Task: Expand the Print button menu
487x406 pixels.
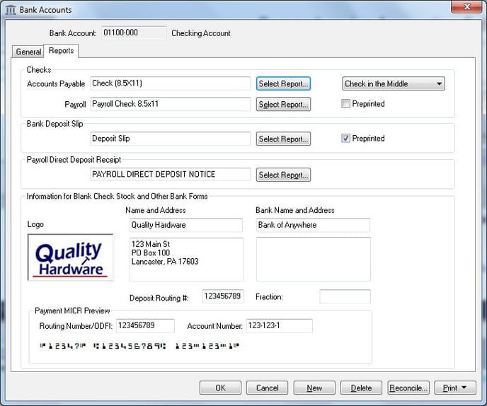Action: [454, 388]
